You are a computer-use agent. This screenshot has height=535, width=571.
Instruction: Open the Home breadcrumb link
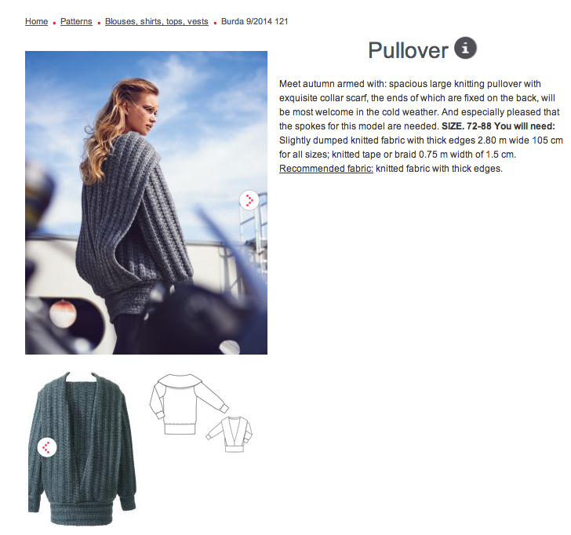pos(36,21)
